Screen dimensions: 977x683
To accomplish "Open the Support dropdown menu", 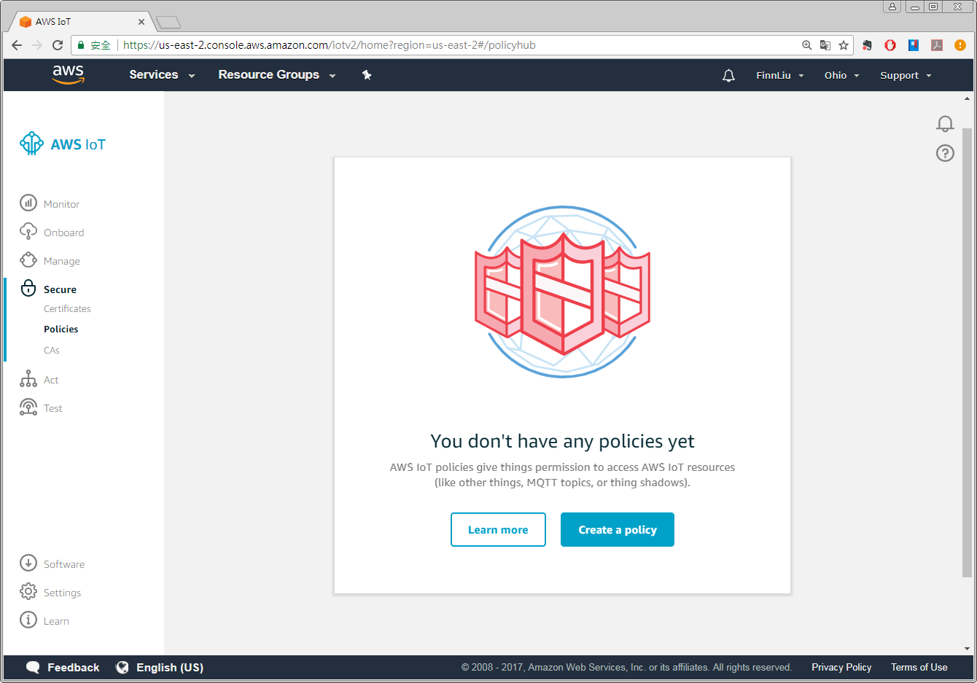I will (906, 76).
